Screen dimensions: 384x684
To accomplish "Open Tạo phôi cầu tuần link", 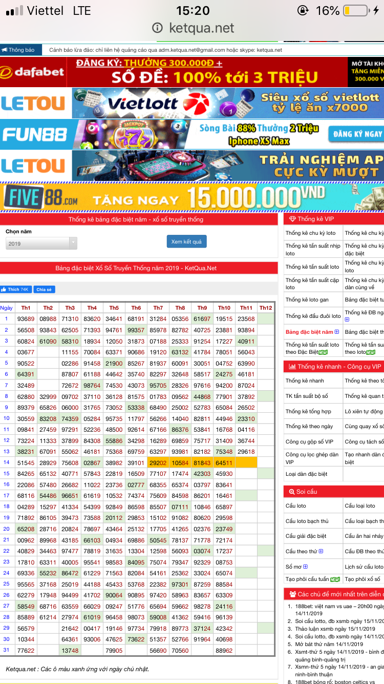I will tap(308, 579).
